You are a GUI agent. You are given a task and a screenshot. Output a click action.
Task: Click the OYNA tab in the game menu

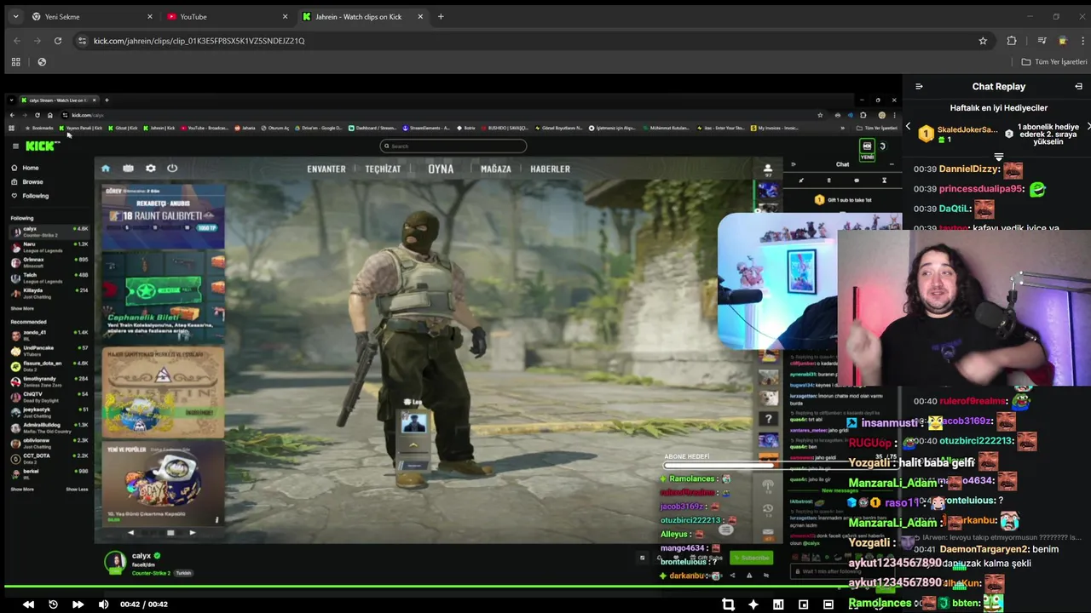(x=441, y=169)
